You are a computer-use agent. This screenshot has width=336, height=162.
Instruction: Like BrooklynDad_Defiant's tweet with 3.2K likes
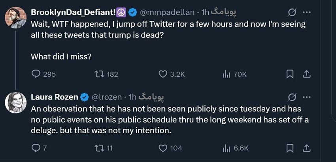pyautogui.click(x=163, y=74)
